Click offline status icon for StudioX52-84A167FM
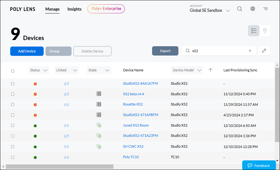The width and height of the screenshot is (280, 170). [35, 84]
